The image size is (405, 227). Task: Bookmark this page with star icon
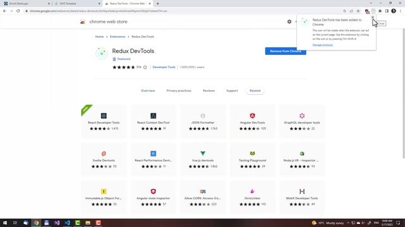358,11
